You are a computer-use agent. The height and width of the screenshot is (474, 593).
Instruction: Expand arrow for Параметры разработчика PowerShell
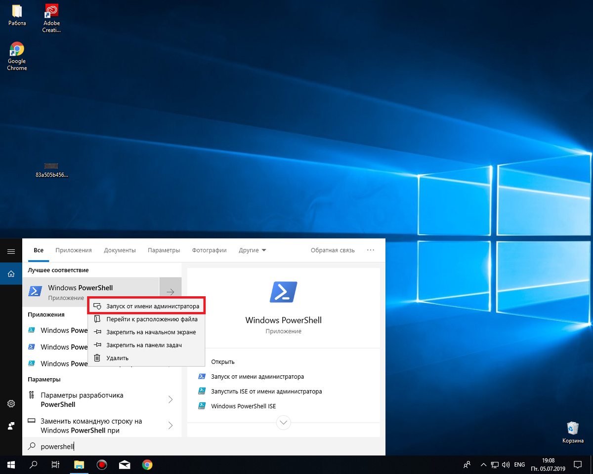[x=170, y=399]
